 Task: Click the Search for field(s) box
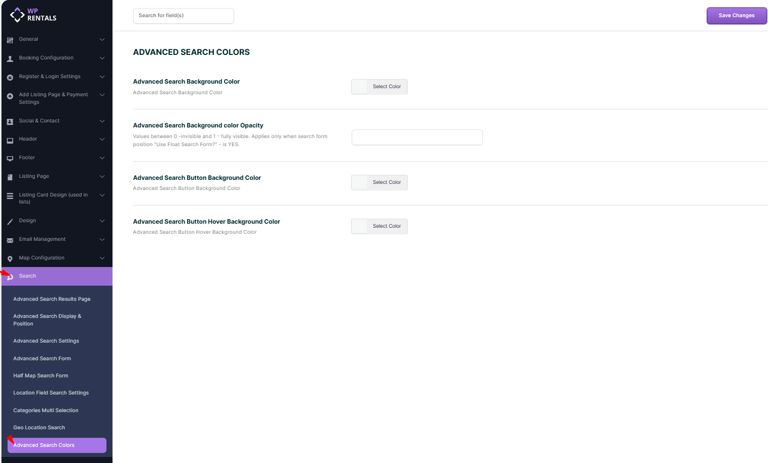[x=183, y=16]
